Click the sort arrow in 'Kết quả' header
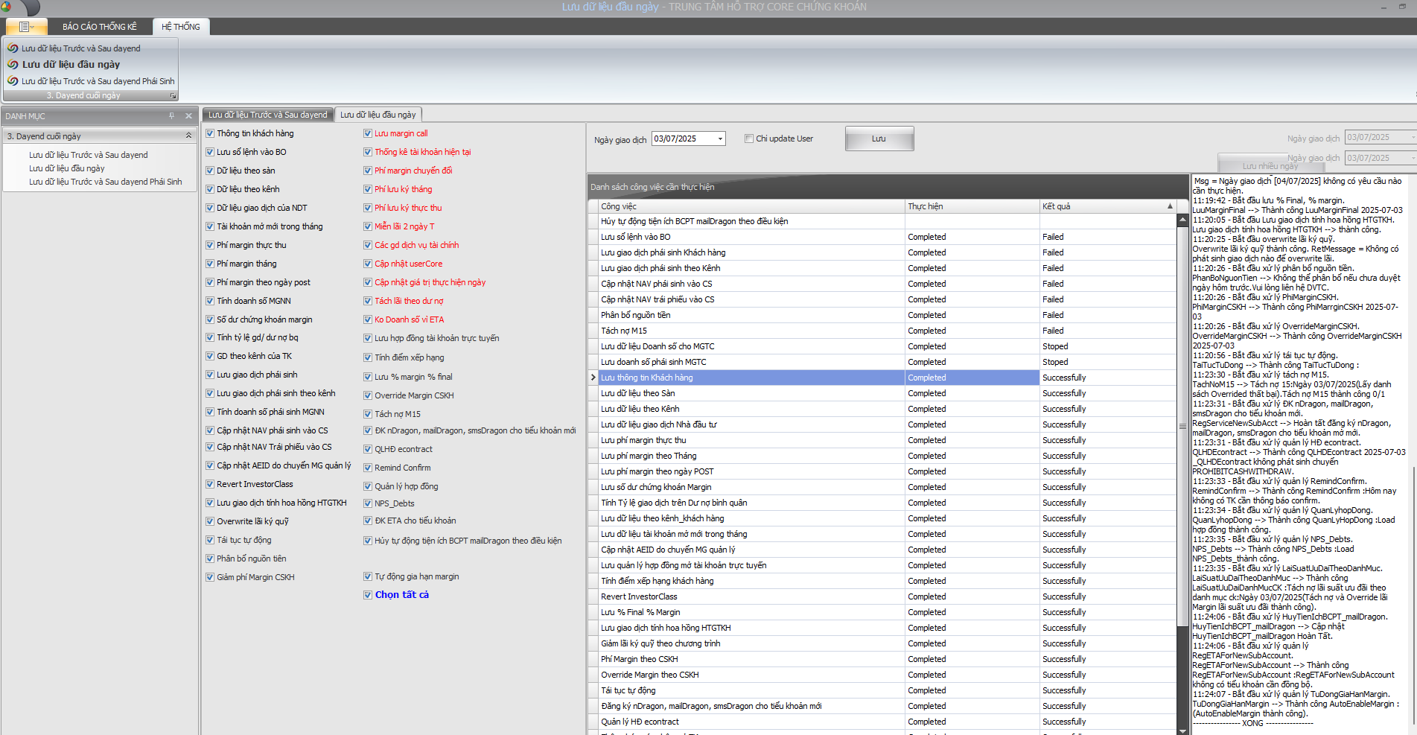The height and width of the screenshot is (735, 1417). click(1170, 206)
